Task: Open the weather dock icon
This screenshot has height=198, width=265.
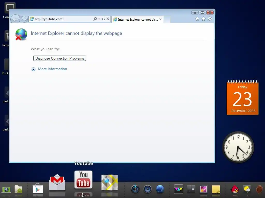Action: [x=247, y=189]
